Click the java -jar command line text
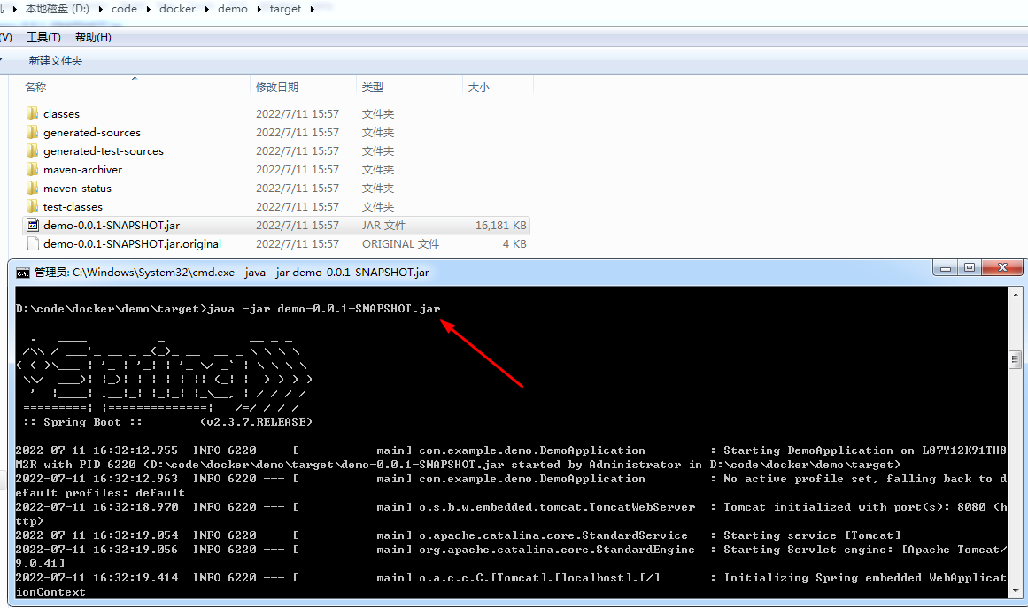This screenshot has height=608, width=1028. click(324, 309)
